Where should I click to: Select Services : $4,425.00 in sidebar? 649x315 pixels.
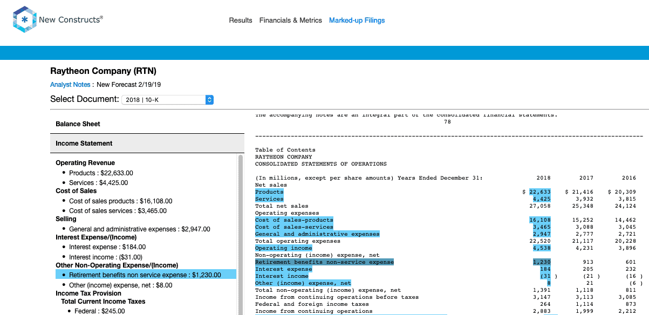tap(99, 182)
